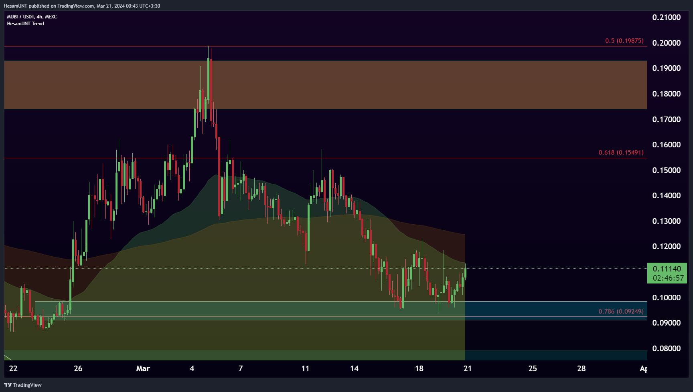693x392 pixels.
Task: Click the 0.618 (0.15491) Fibonacci level label
Action: [x=621, y=153]
